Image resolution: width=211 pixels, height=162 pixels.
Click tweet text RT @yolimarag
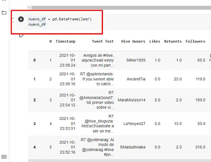[x=97, y=147]
